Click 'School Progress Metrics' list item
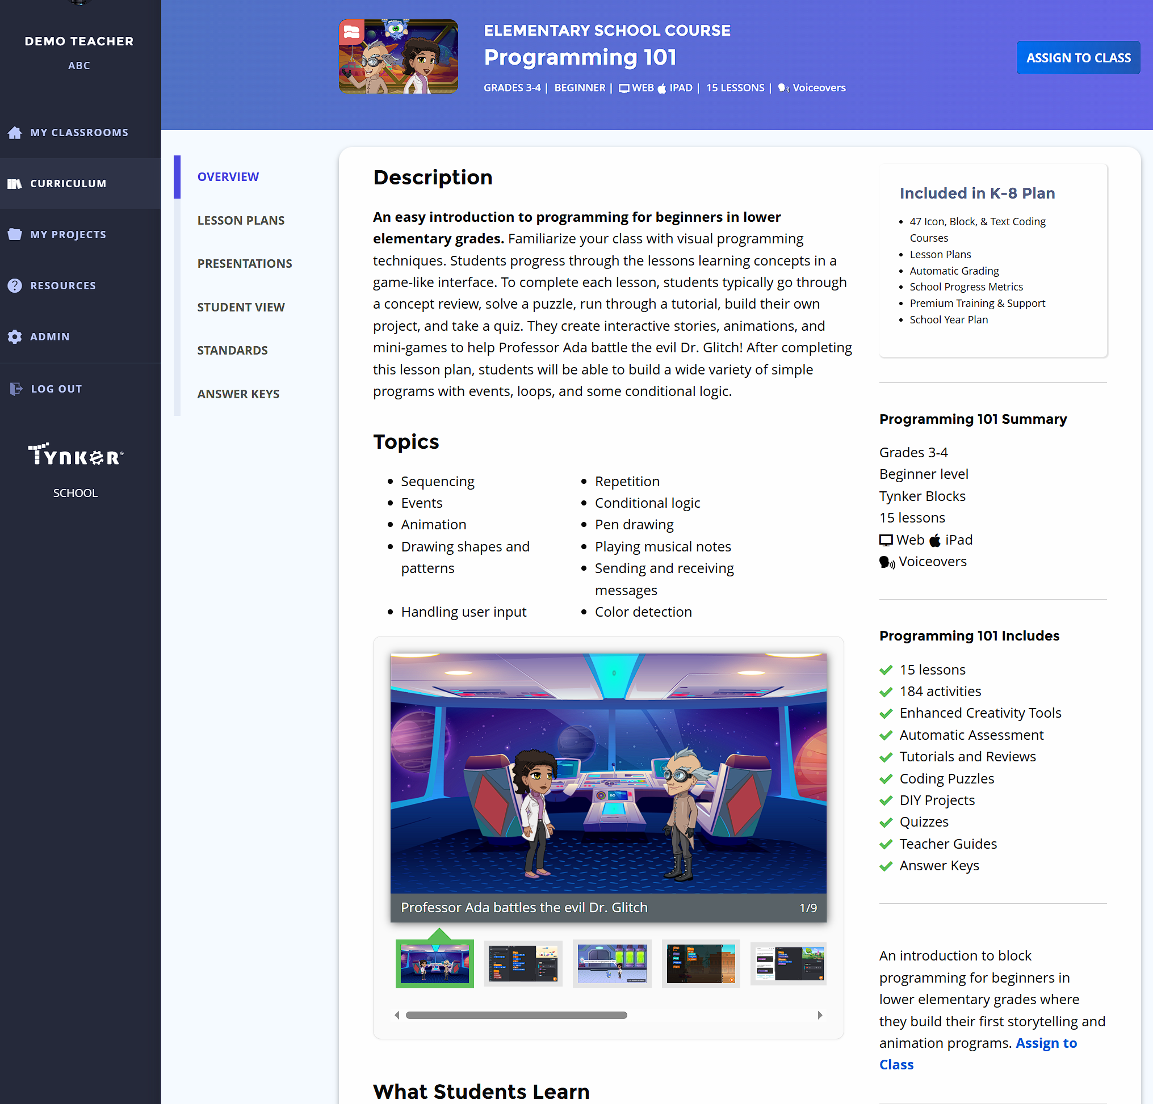Viewport: 1153px width, 1104px height. point(966,287)
